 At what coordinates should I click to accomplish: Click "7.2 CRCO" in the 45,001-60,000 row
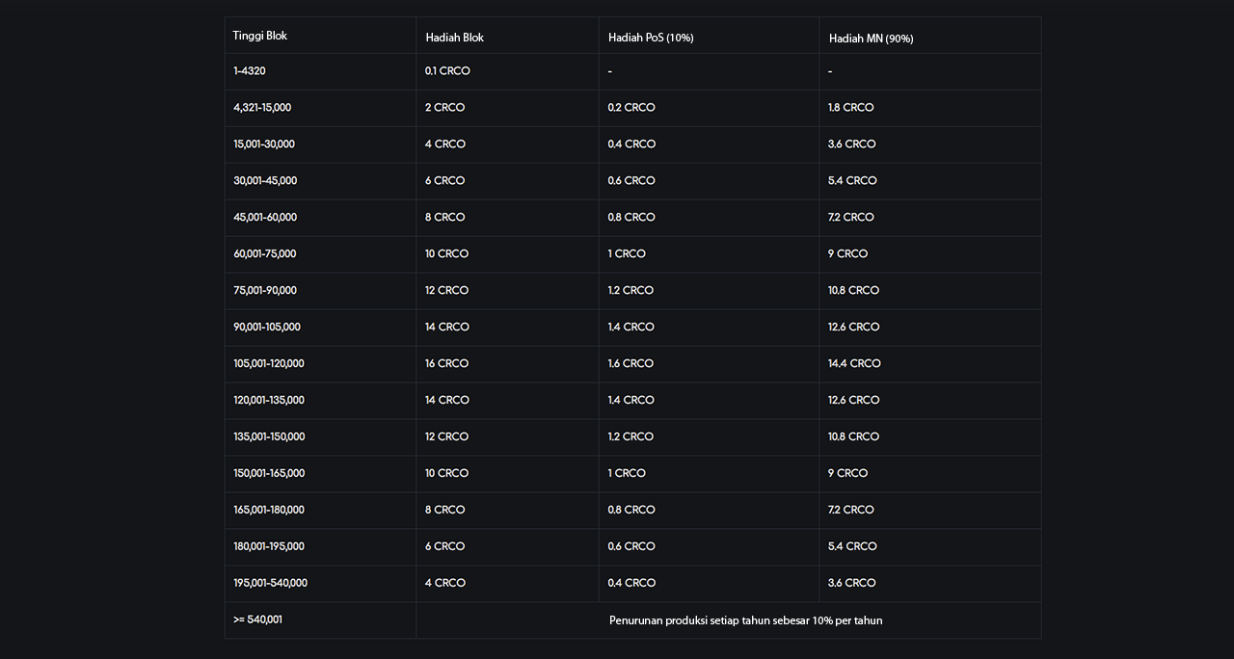[x=851, y=218]
